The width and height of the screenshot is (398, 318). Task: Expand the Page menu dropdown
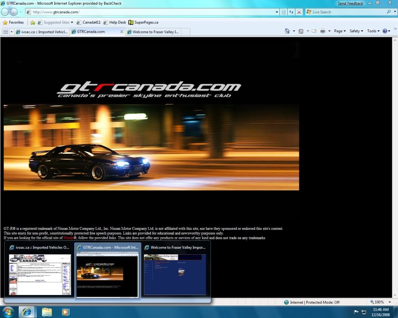(340, 31)
